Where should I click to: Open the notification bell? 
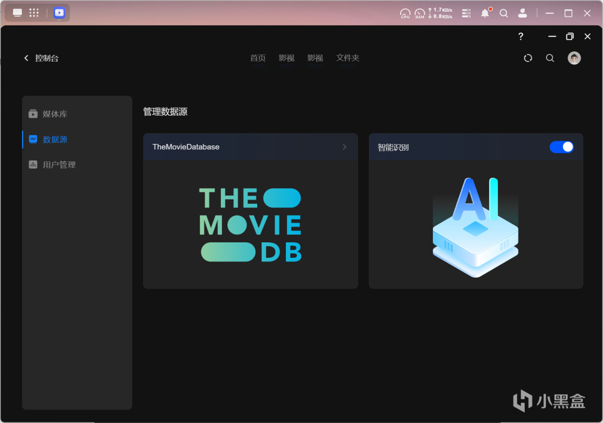click(x=485, y=13)
